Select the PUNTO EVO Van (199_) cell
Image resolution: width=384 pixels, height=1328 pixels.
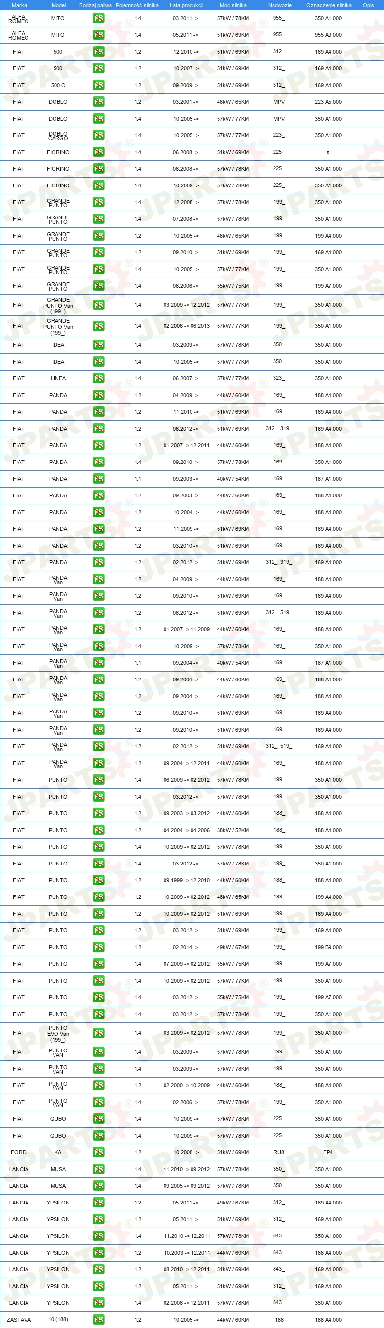tap(58, 1033)
